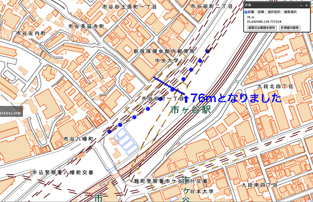Minimize the 計測 measurement panel
313x202 pixels.
301,5
